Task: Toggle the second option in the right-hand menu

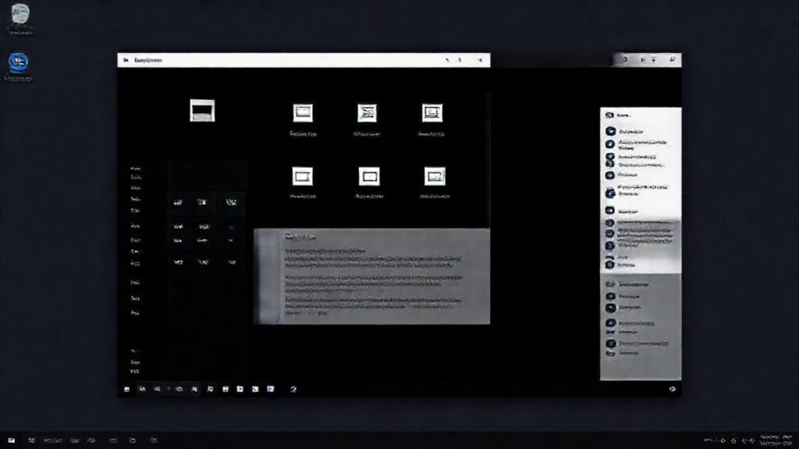Action: pyautogui.click(x=638, y=132)
